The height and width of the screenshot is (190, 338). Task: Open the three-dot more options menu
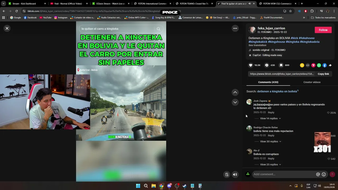coord(235,28)
